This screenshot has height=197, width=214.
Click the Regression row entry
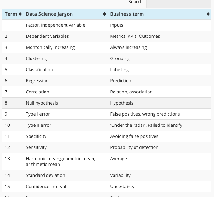[x=37, y=81]
